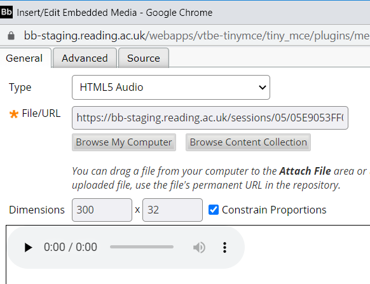Click the padlock icon in address bar
The height and width of the screenshot is (284, 370).
(11, 36)
